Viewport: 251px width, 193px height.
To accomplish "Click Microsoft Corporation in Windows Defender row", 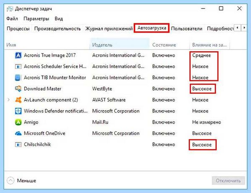I will (116, 111).
